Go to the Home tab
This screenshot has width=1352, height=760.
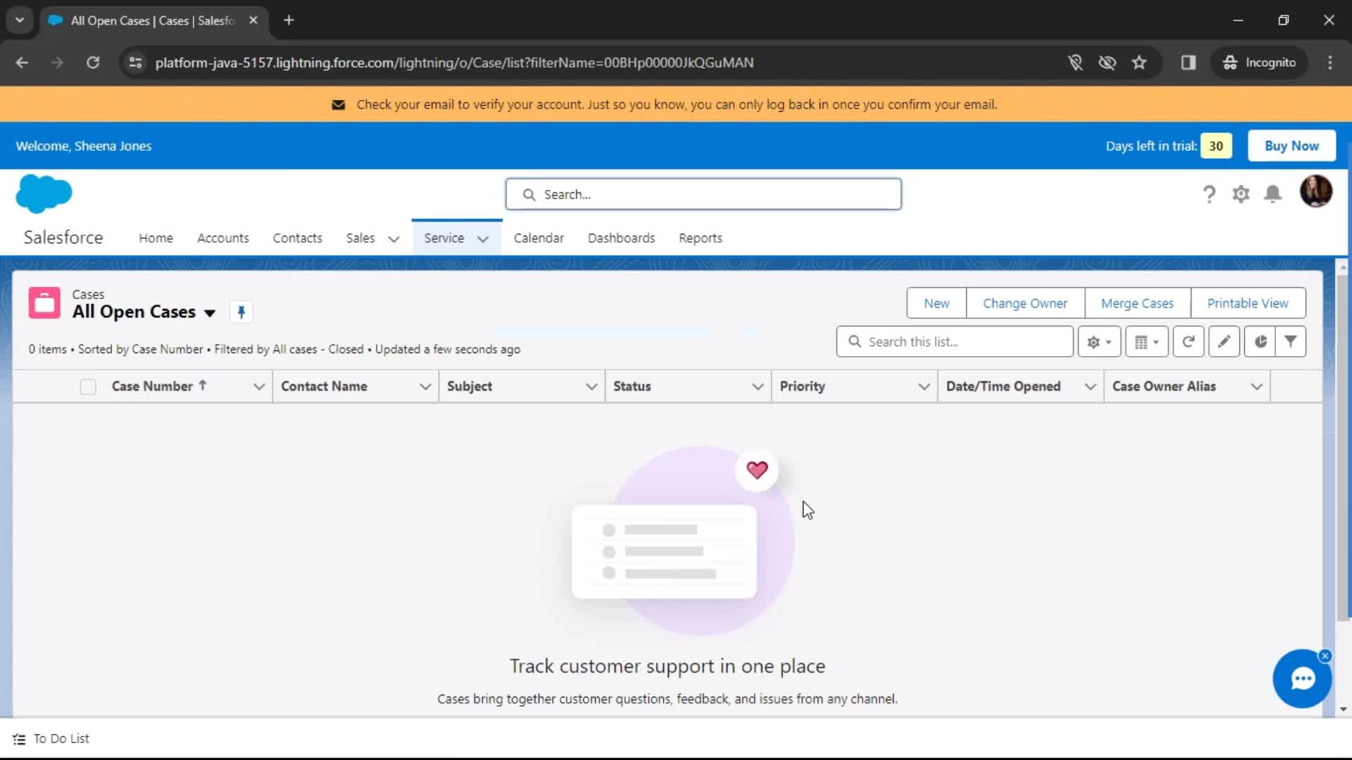pyautogui.click(x=156, y=238)
